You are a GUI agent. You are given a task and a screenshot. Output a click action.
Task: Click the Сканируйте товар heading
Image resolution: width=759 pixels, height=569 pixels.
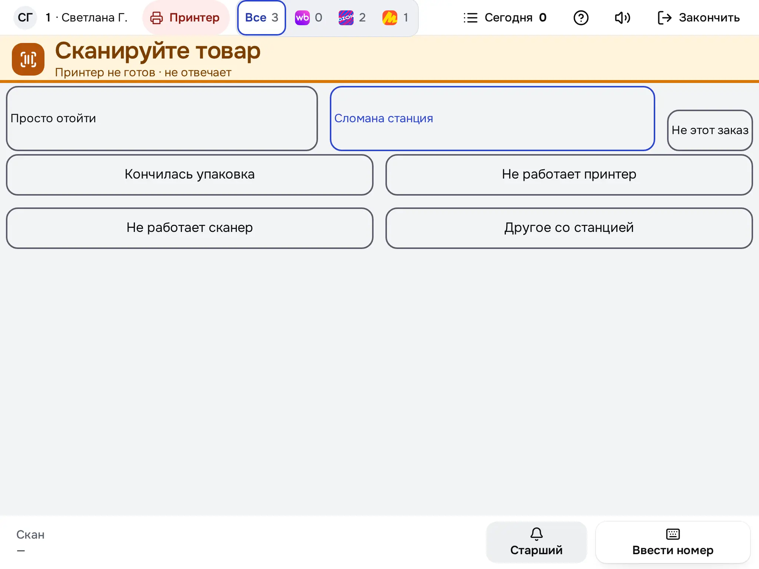(x=158, y=51)
